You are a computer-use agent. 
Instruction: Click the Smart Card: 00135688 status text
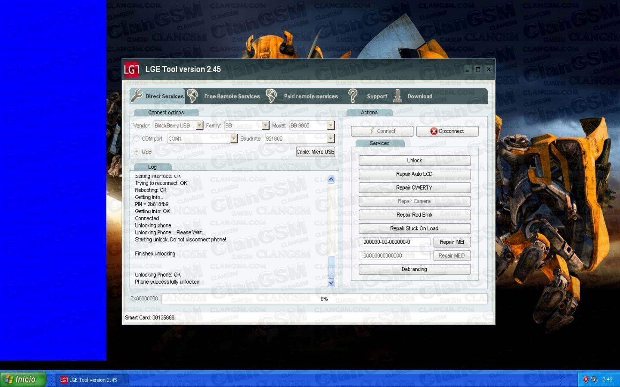(x=149, y=318)
